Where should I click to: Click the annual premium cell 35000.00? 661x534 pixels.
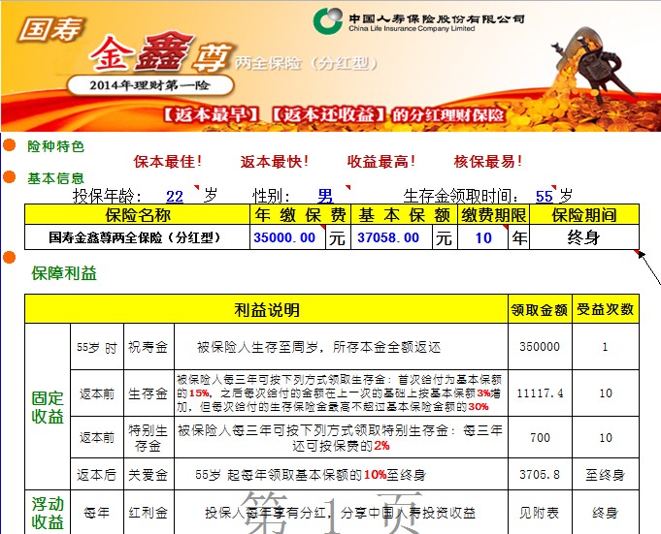[288, 237]
